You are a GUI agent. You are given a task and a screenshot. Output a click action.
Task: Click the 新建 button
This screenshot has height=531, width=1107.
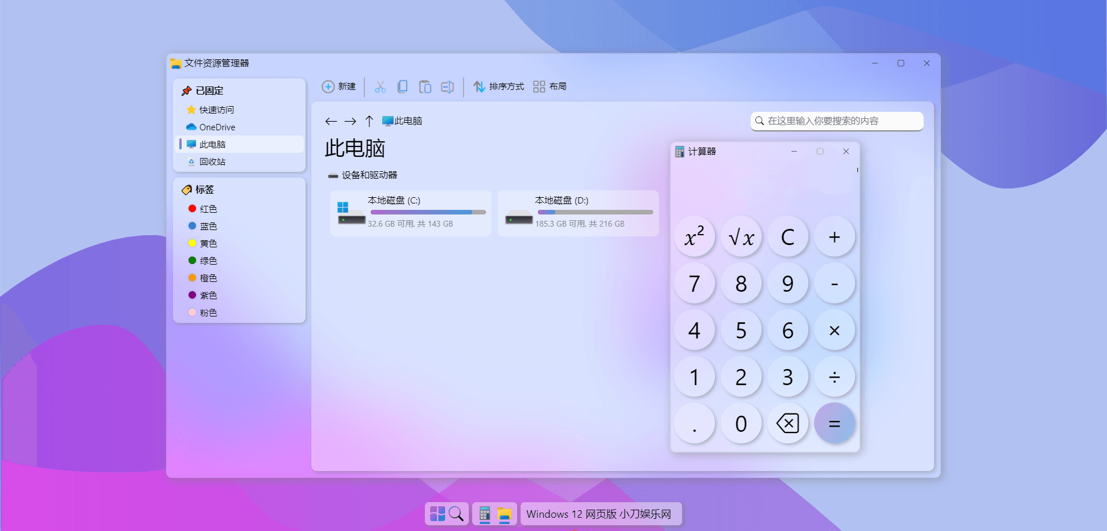tap(339, 86)
